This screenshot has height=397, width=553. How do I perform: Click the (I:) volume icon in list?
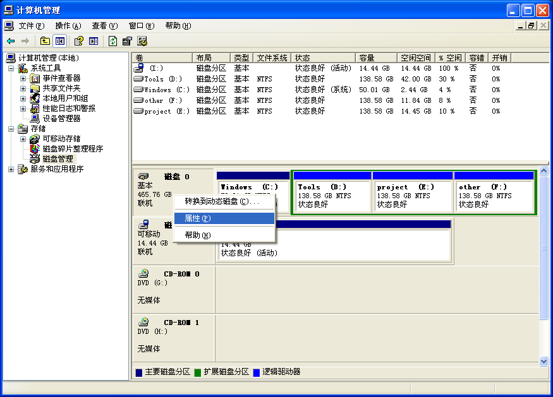(x=138, y=68)
